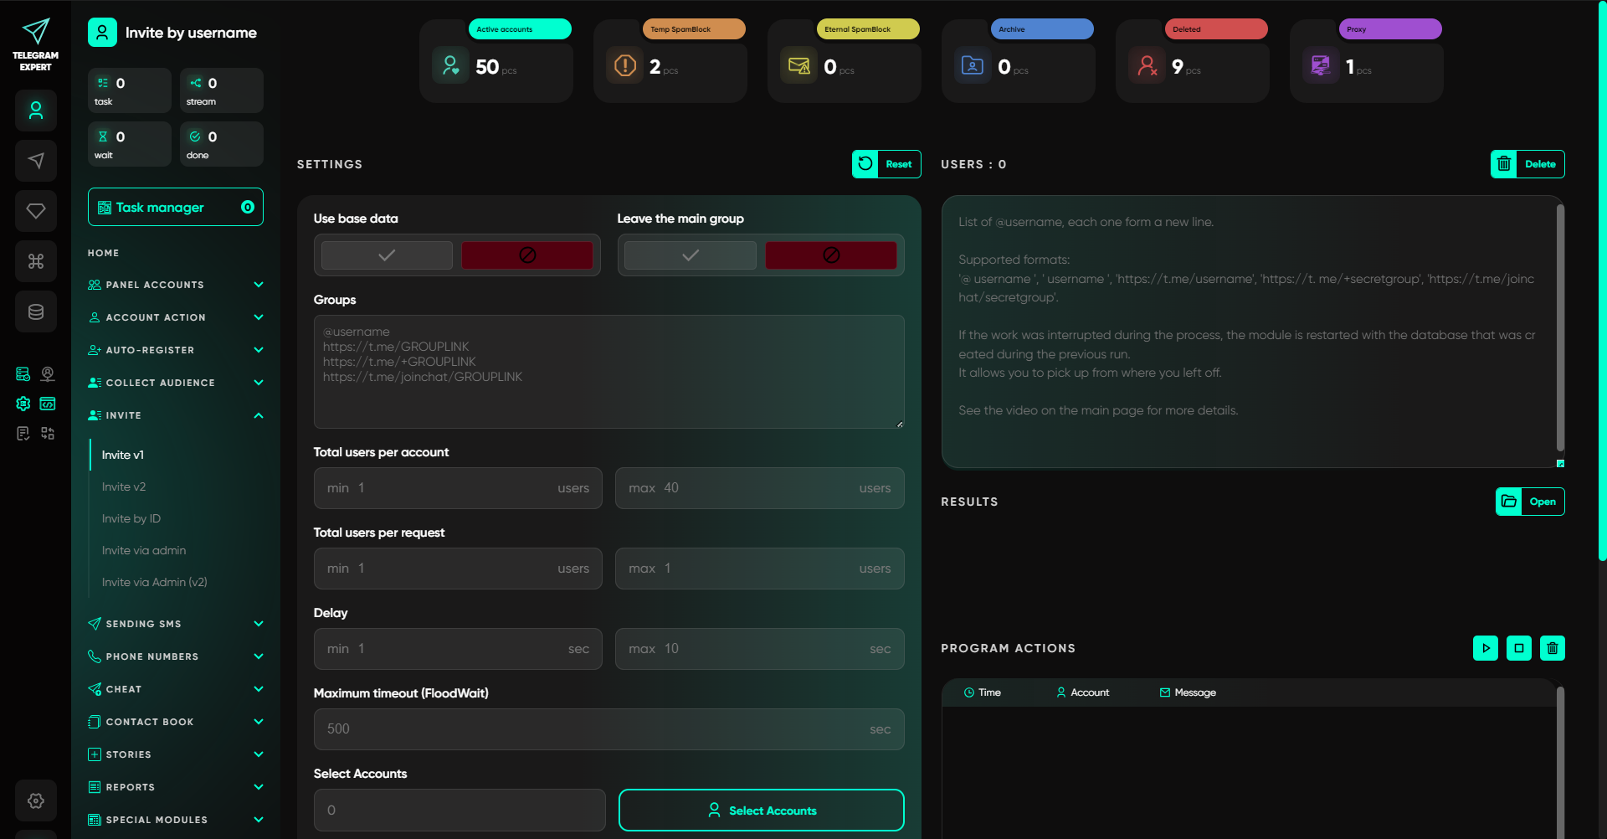1607x839 pixels.
Task: Click the Temp SpamBlock warning icon
Action: (x=625, y=65)
